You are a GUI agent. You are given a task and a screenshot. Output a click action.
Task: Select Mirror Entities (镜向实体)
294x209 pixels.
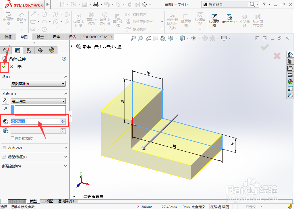(x=136, y=14)
